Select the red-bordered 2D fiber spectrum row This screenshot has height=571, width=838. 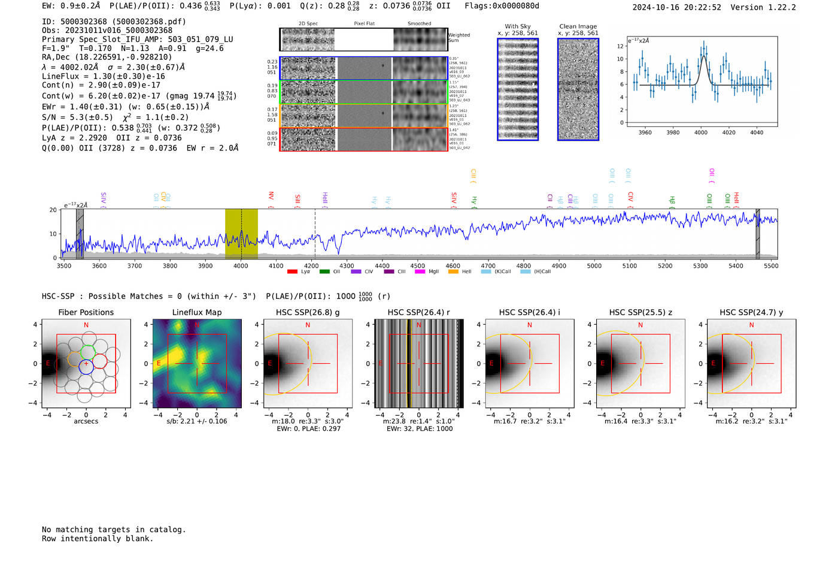click(x=363, y=139)
